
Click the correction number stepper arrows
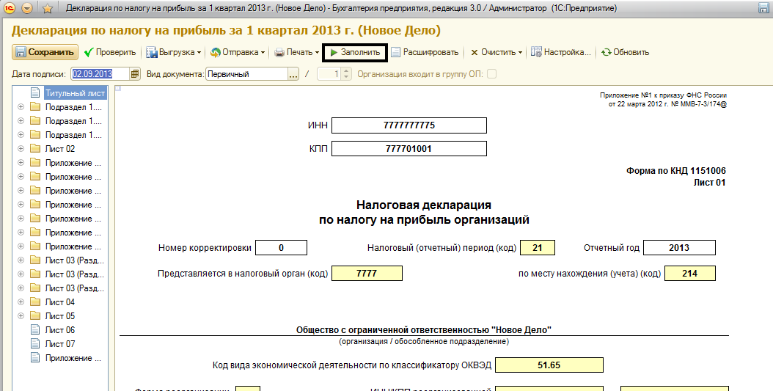click(346, 74)
